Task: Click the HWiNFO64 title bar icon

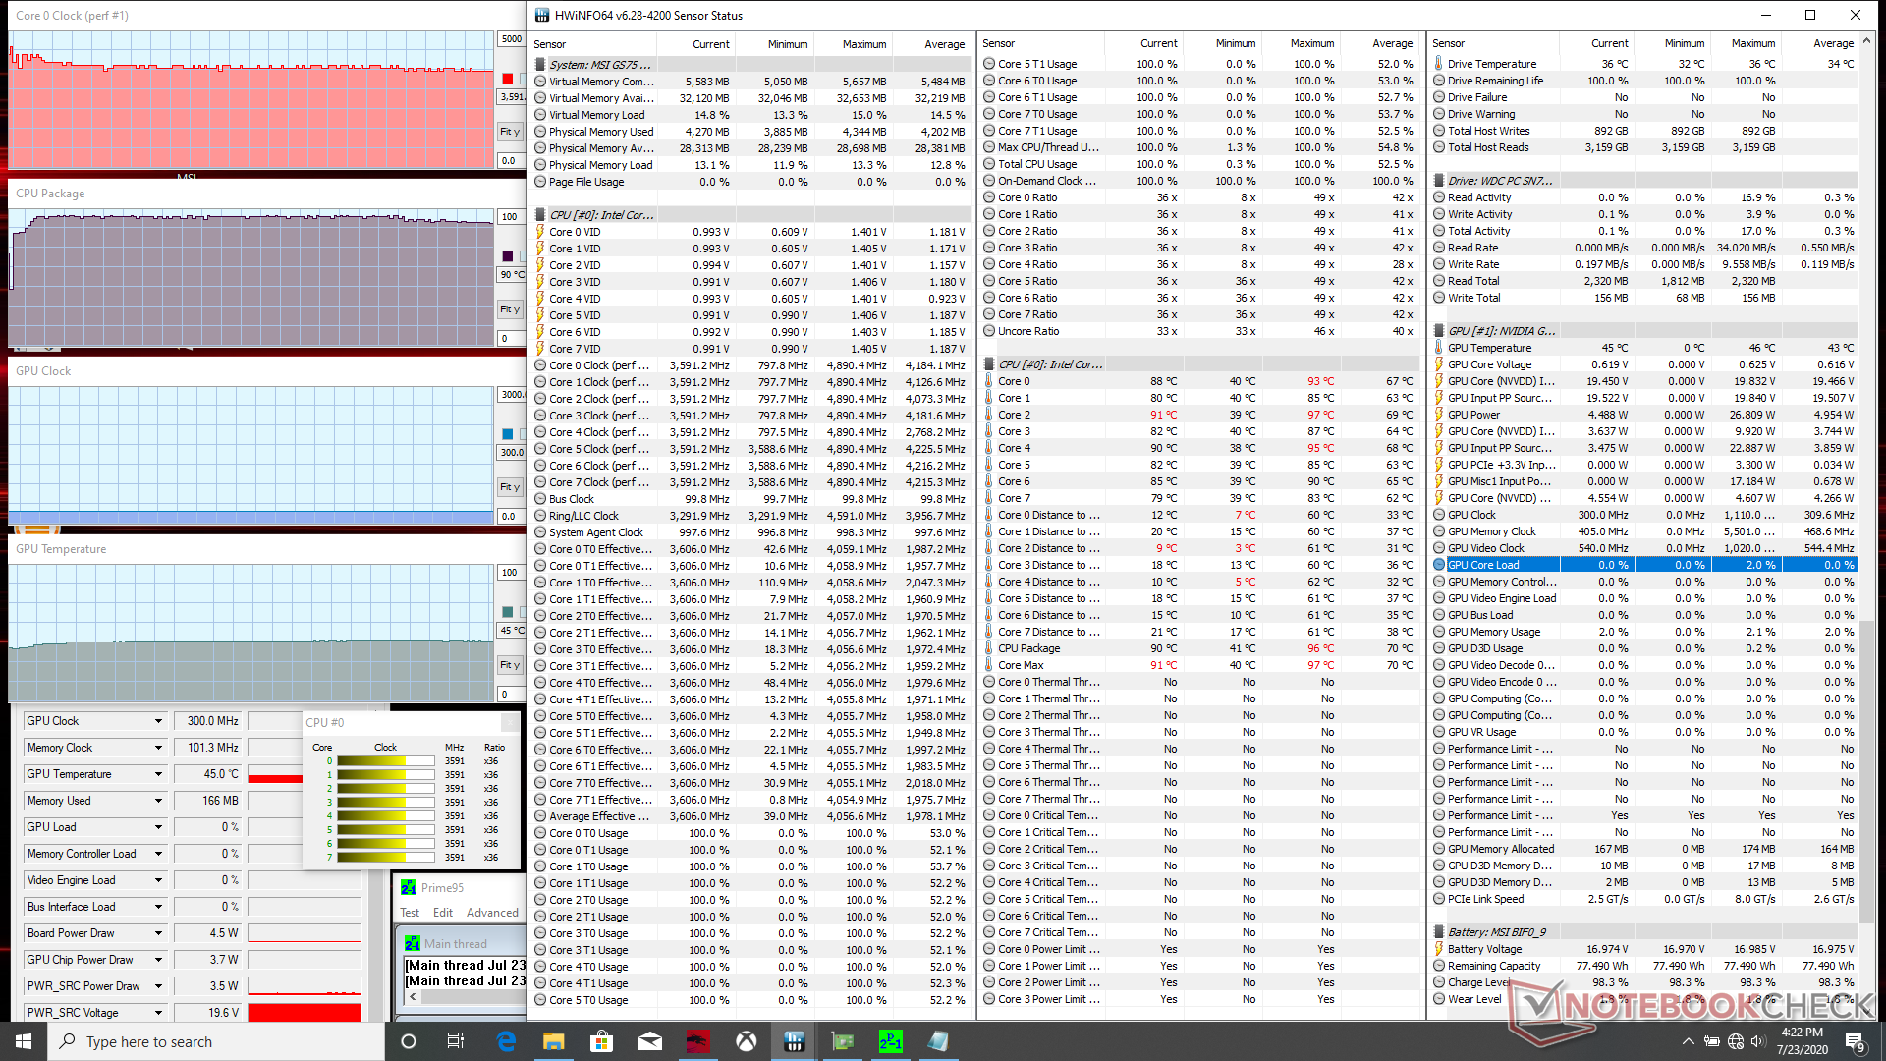Action: click(x=541, y=15)
